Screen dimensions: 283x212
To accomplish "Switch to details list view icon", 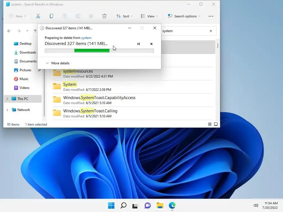I will click(x=210, y=124).
